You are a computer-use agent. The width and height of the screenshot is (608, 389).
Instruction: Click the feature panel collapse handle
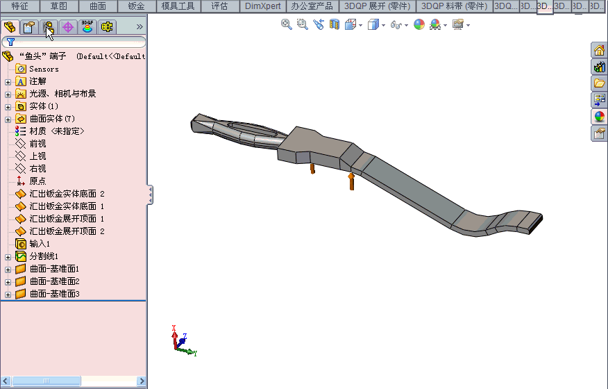click(x=151, y=194)
